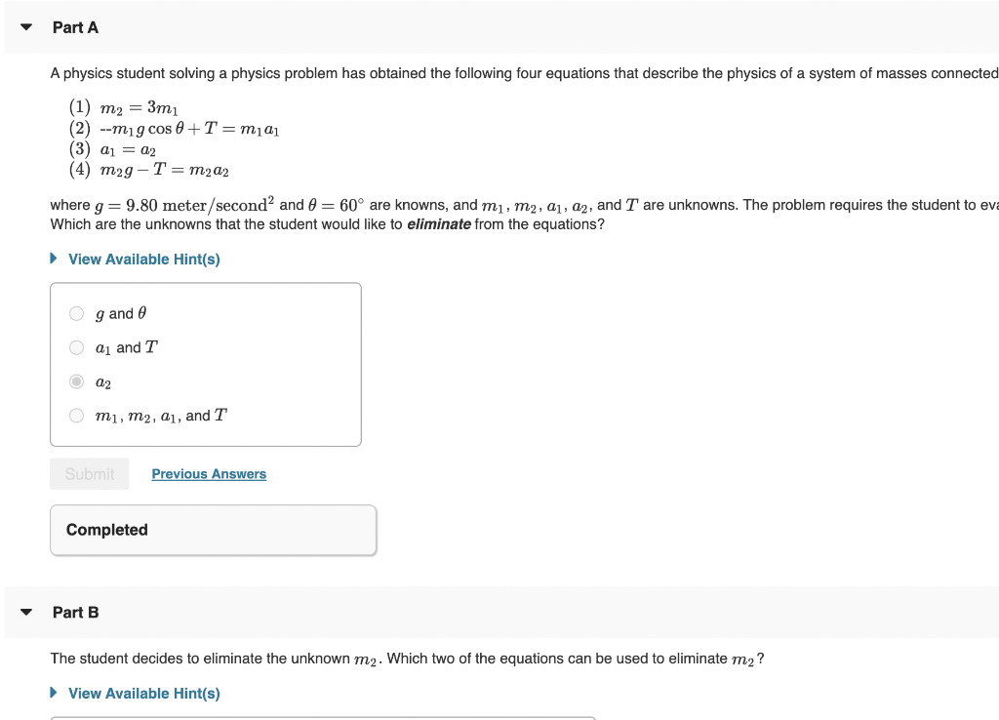Click the answer options panel border
Viewport: 999px width, 720px height.
point(206,284)
